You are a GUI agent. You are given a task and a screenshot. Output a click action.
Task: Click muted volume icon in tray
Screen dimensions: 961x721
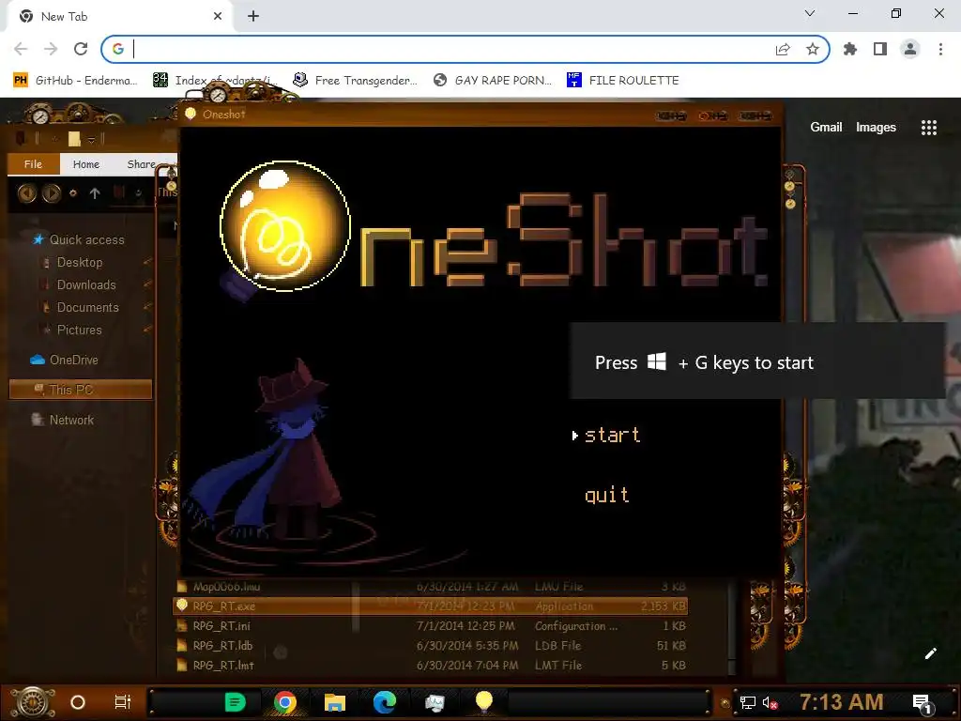coord(770,703)
